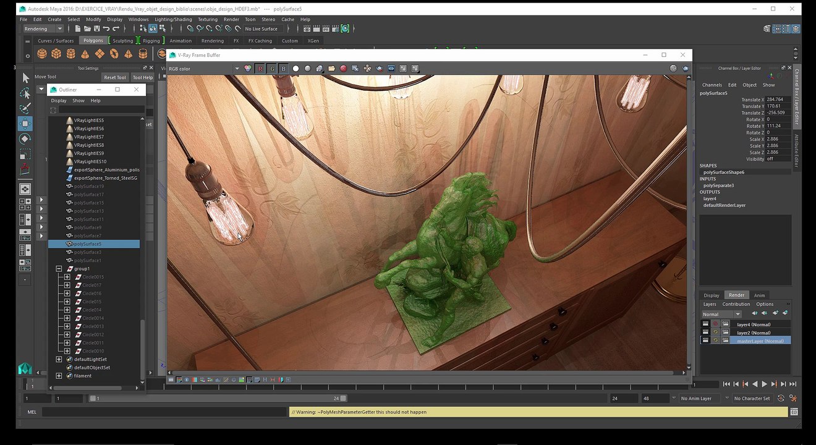The image size is (816, 445).
Task: Create a polygon torus from the shelf
Action: click(114, 54)
